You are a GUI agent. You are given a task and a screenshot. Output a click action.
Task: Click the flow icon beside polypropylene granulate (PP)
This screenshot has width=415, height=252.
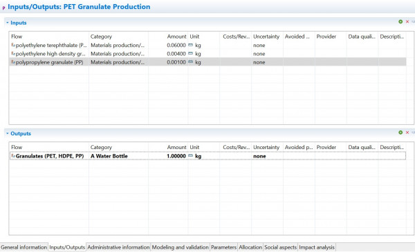point(13,62)
